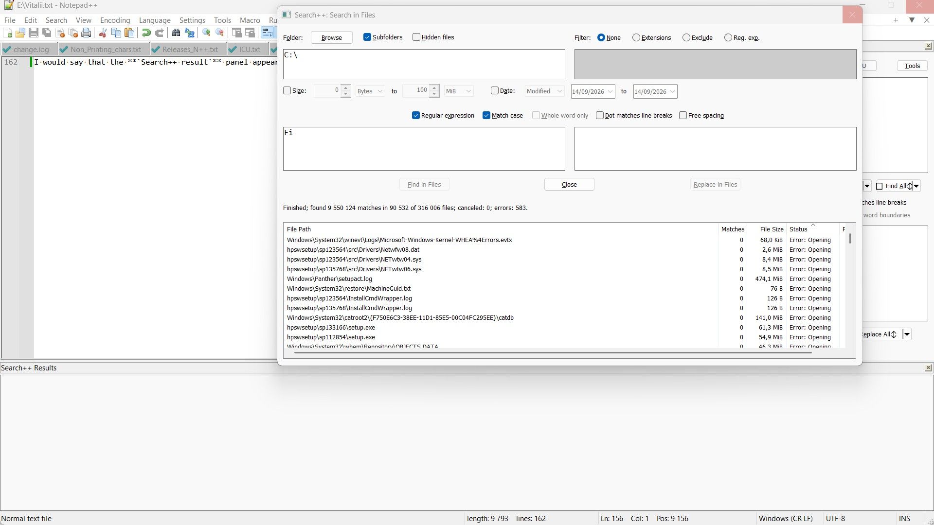Viewport: 934px width, 525px height.
Task: Click the Save All toolbar icon
Action: pyautogui.click(x=47, y=33)
